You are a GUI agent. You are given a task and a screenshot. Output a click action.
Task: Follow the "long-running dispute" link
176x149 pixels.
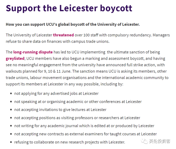(33, 52)
